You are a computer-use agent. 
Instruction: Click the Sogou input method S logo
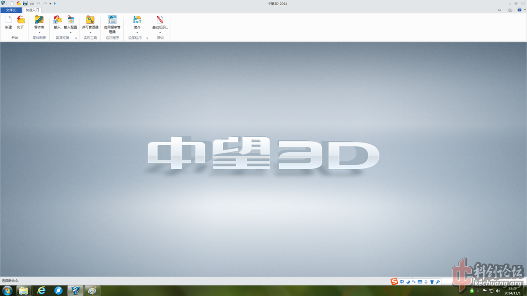coord(394,282)
